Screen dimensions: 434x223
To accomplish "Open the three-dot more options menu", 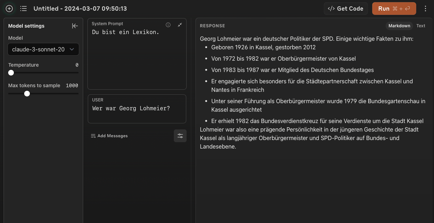I will coord(425,9).
